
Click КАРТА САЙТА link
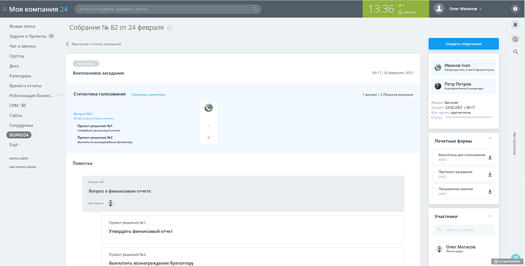(19, 159)
